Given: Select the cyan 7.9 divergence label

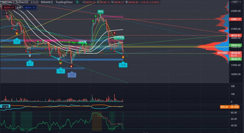Looking at the screenshot, I should click(17, 41).
